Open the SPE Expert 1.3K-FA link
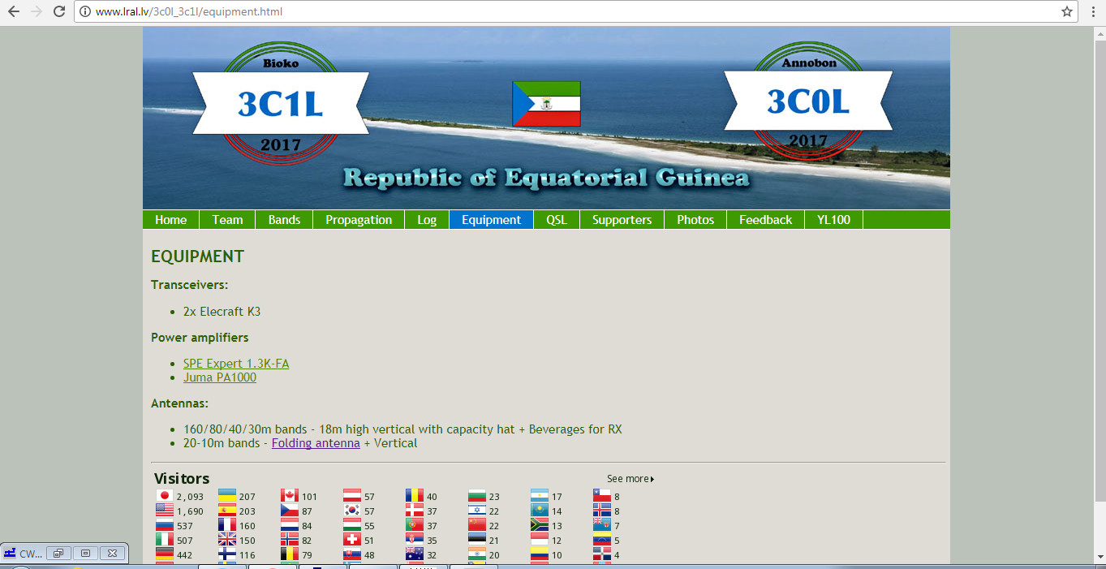This screenshot has height=569, width=1106. tap(235, 363)
